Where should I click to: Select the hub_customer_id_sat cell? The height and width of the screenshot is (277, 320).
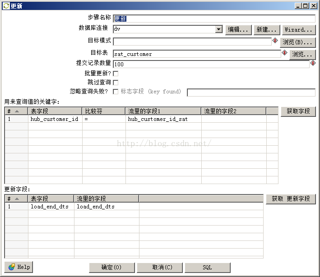(163, 119)
